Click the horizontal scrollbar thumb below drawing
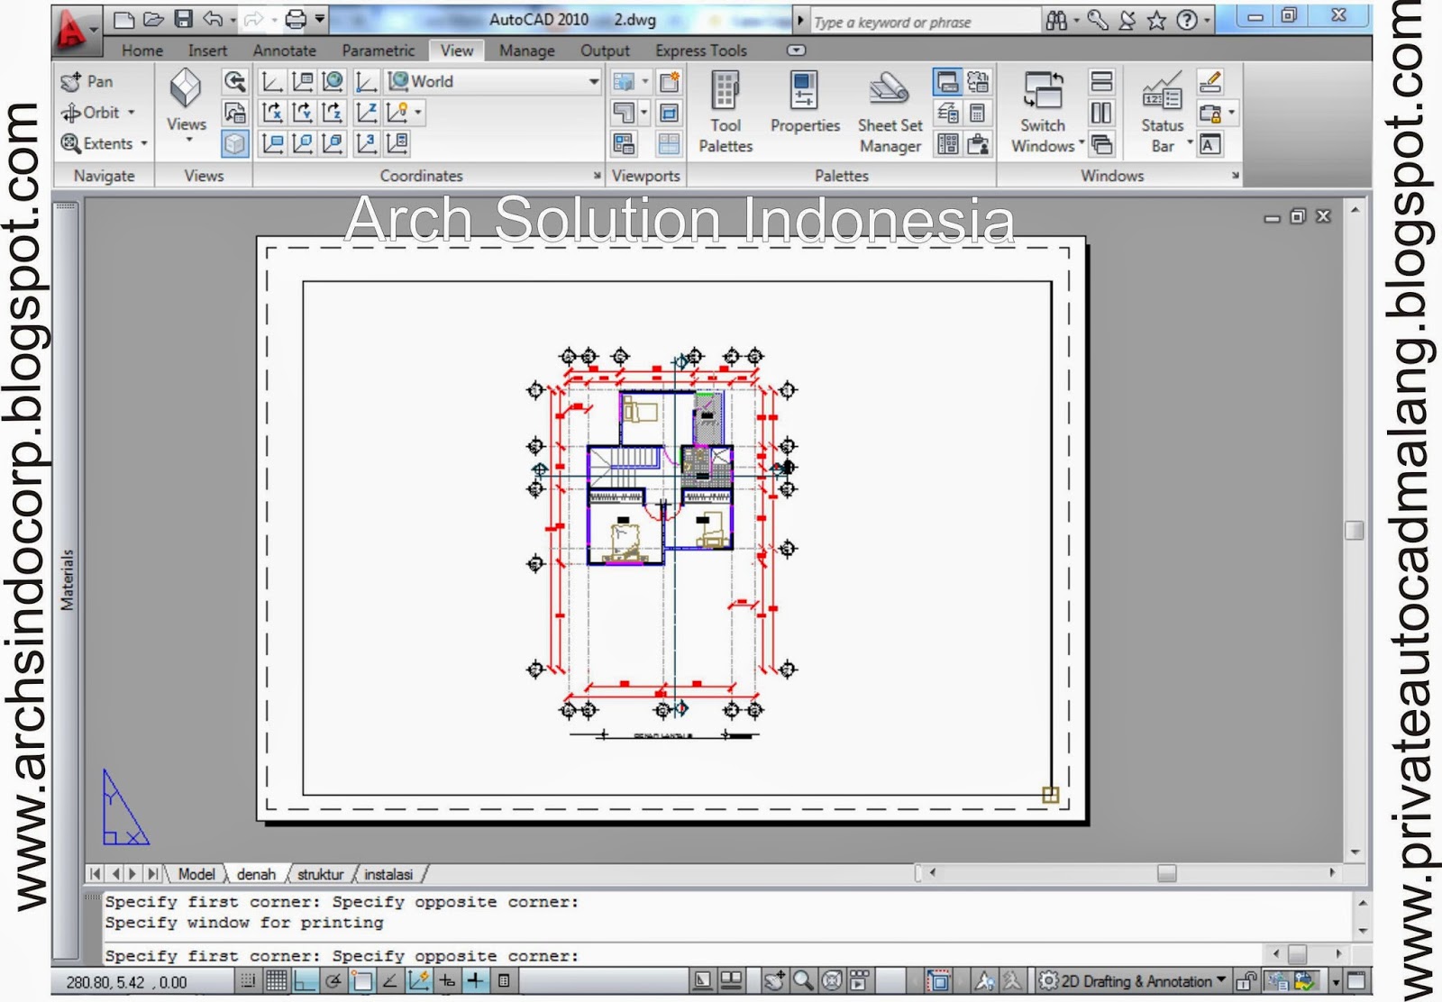 click(1166, 873)
